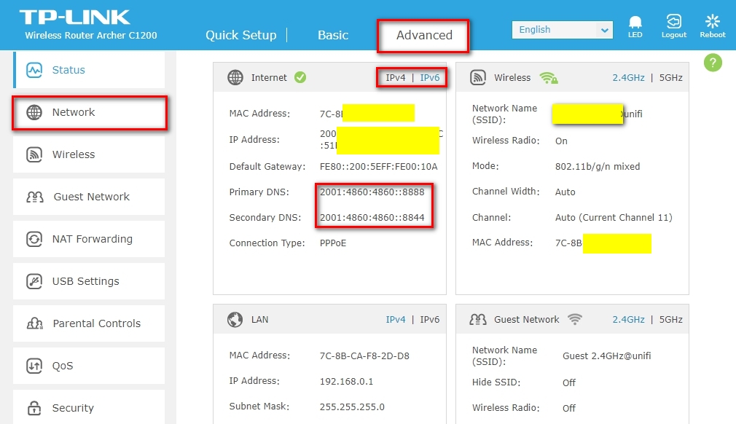Click Secondary DNS value 2001:4860:4860::8844
Screen dimensions: 736x424
click(372, 218)
